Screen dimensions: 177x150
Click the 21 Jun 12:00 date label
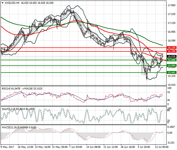point(110,147)
